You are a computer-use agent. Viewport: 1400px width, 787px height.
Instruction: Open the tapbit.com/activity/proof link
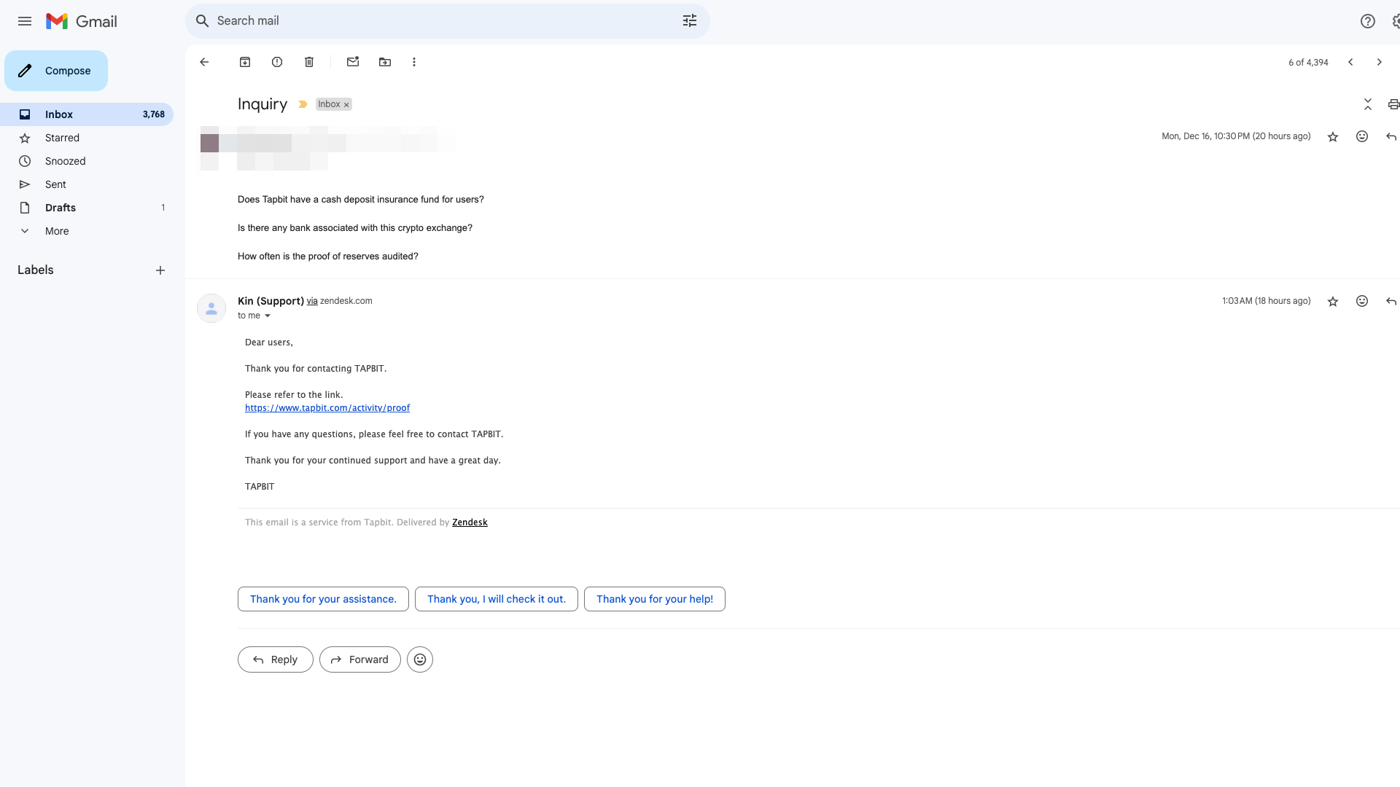click(327, 408)
